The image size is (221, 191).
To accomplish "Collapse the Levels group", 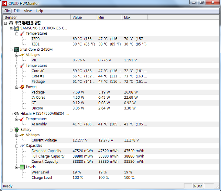I will (17, 167).
